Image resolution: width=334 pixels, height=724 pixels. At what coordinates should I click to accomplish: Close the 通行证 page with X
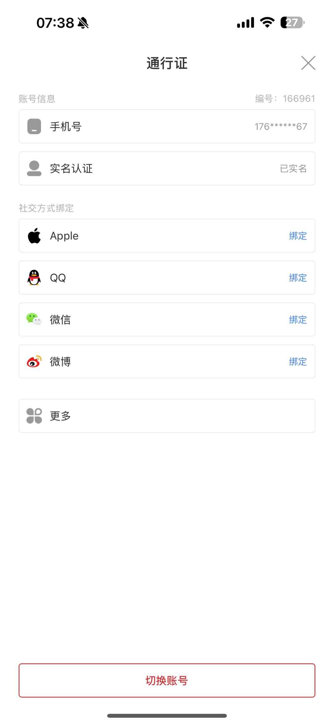308,63
